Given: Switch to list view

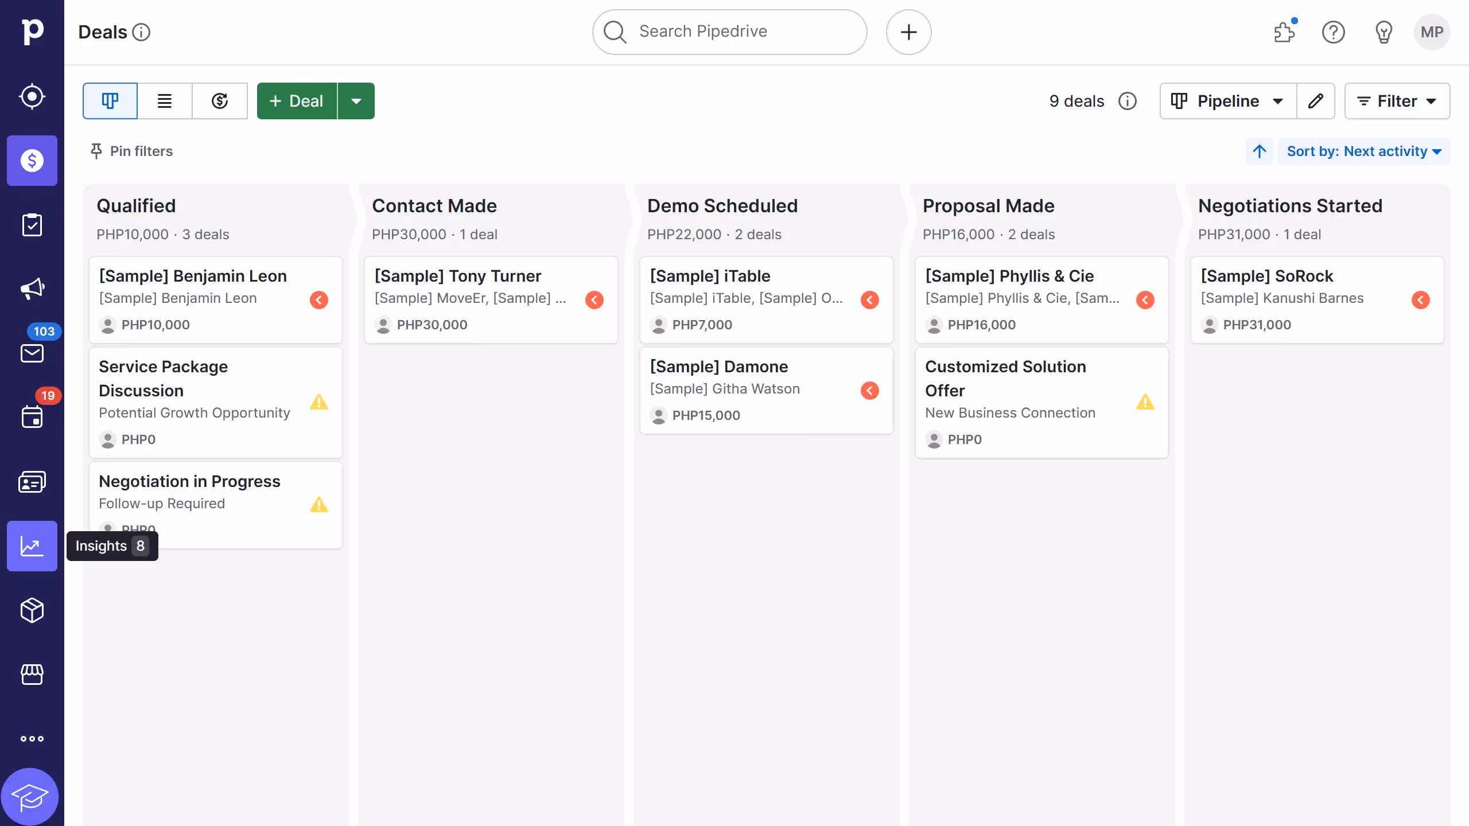Looking at the screenshot, I should coord(165,100).
